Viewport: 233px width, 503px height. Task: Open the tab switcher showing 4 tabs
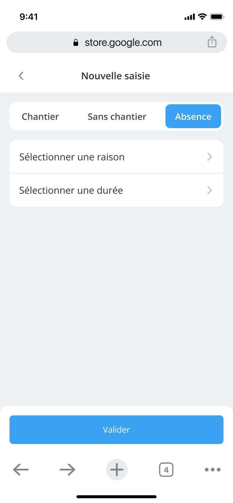point(166,470)
